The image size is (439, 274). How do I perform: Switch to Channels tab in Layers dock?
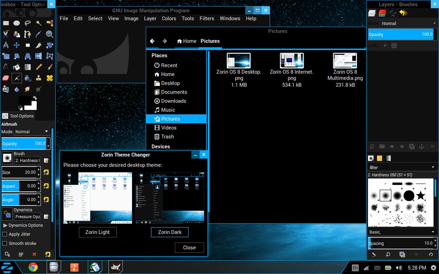382,13
